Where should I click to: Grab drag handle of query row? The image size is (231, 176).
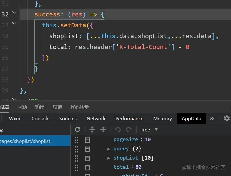pos(77,149)
